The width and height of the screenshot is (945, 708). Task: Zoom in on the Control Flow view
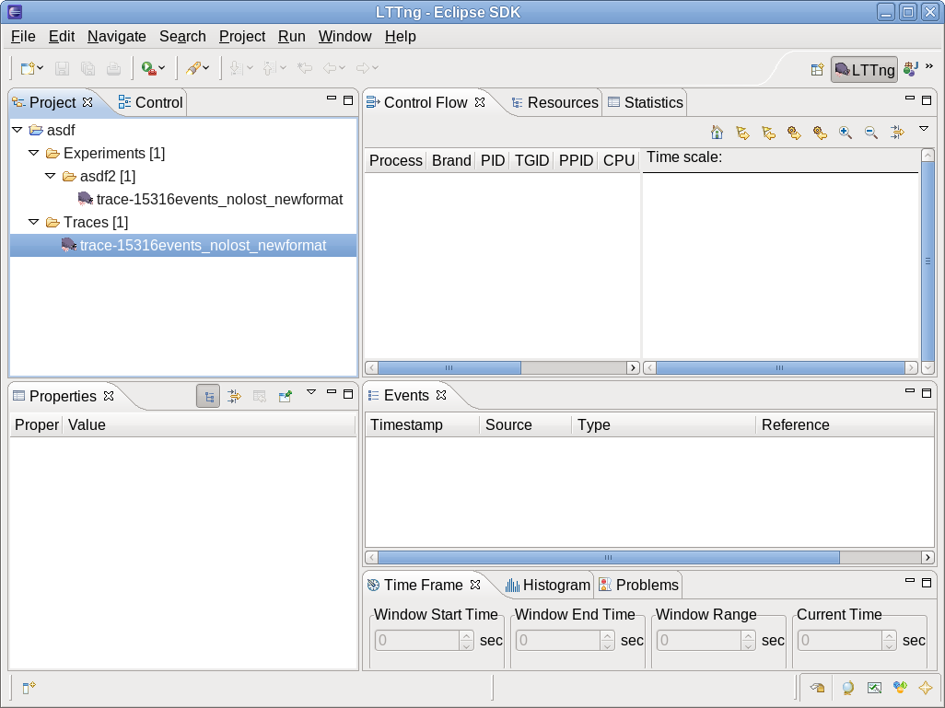pos(846,132)
